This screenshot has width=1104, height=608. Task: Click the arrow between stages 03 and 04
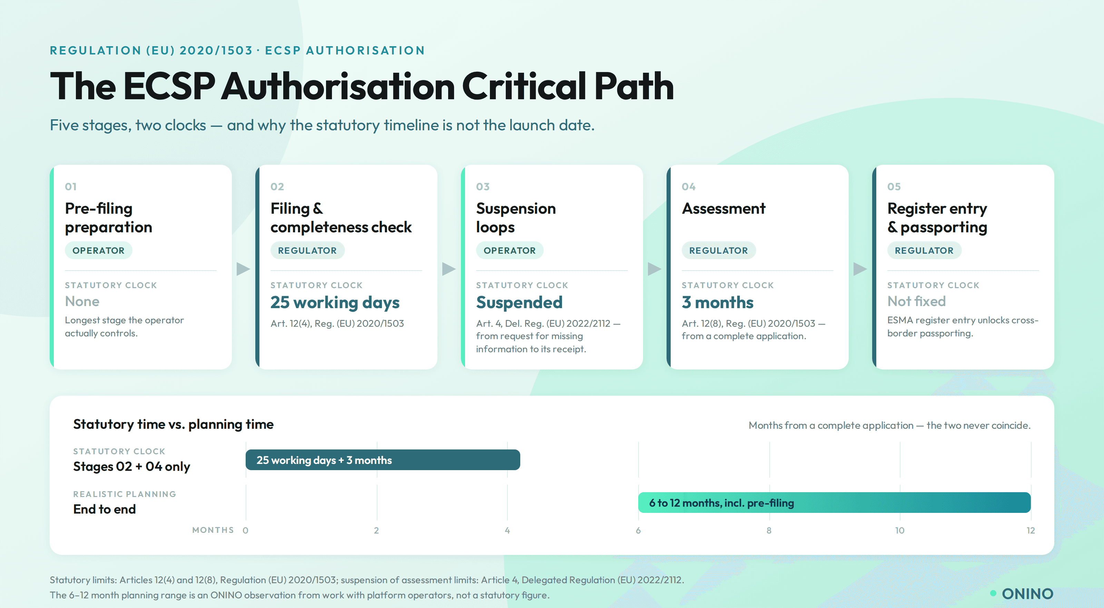point(655,269)
